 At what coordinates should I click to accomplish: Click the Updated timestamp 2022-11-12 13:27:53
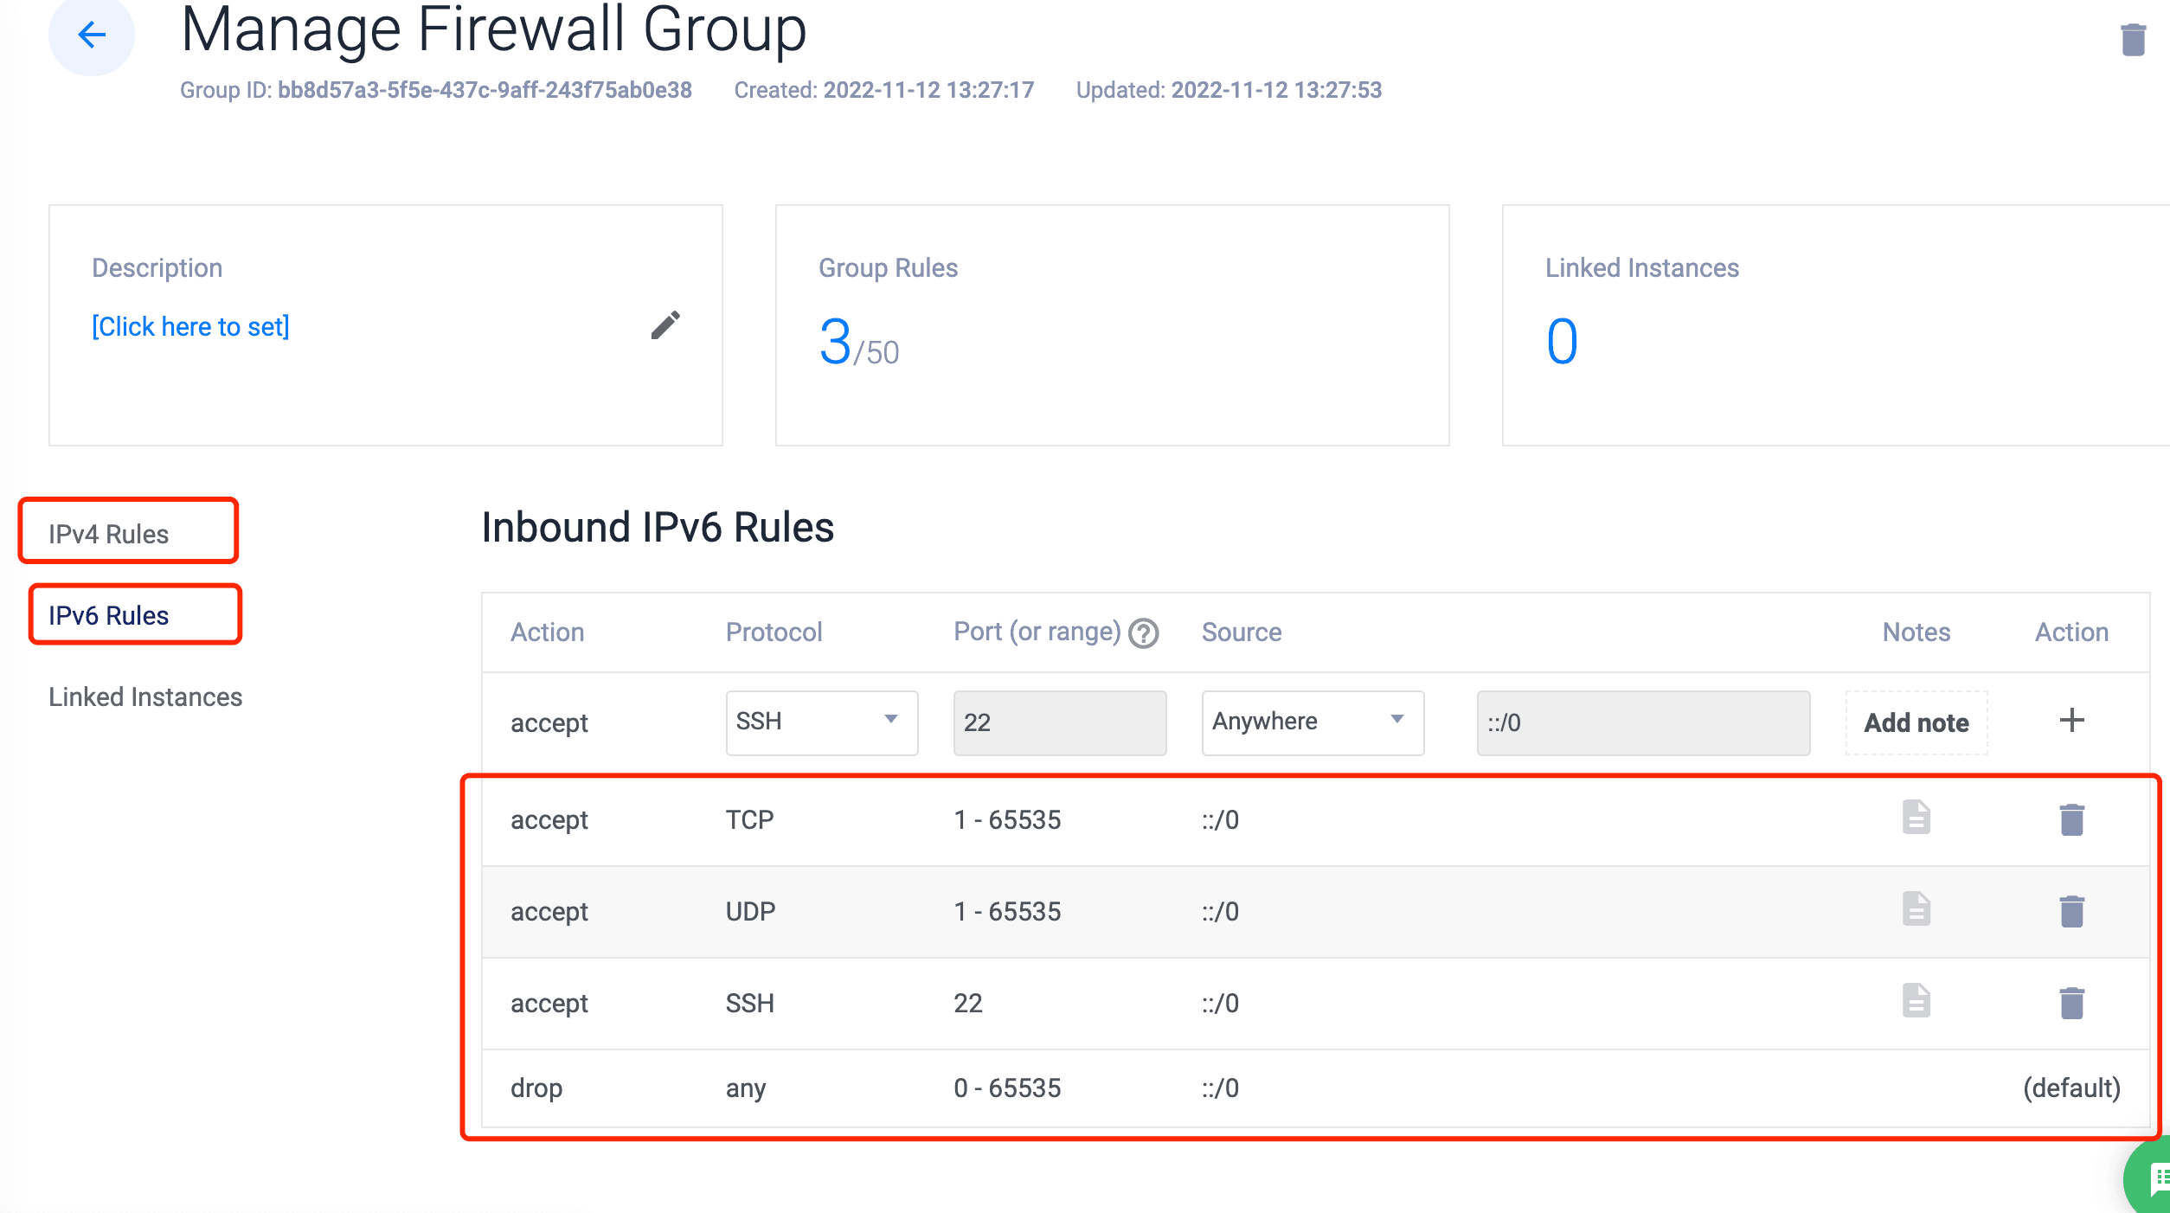tap(1276, 90)
